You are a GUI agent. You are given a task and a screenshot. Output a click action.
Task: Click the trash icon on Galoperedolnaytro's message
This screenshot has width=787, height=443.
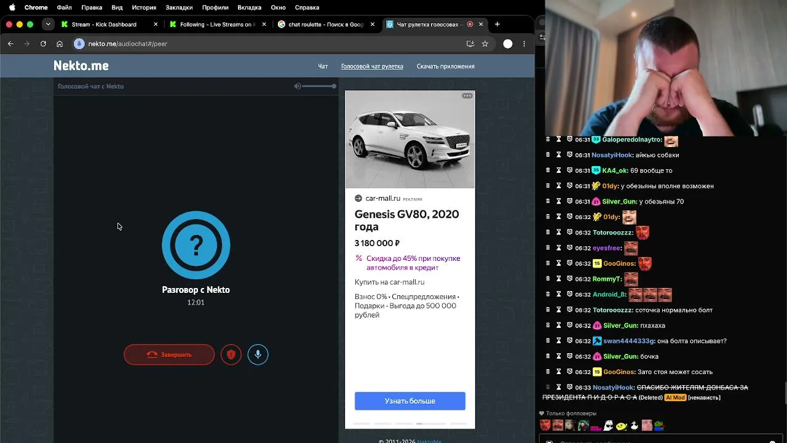click(548, 140)
